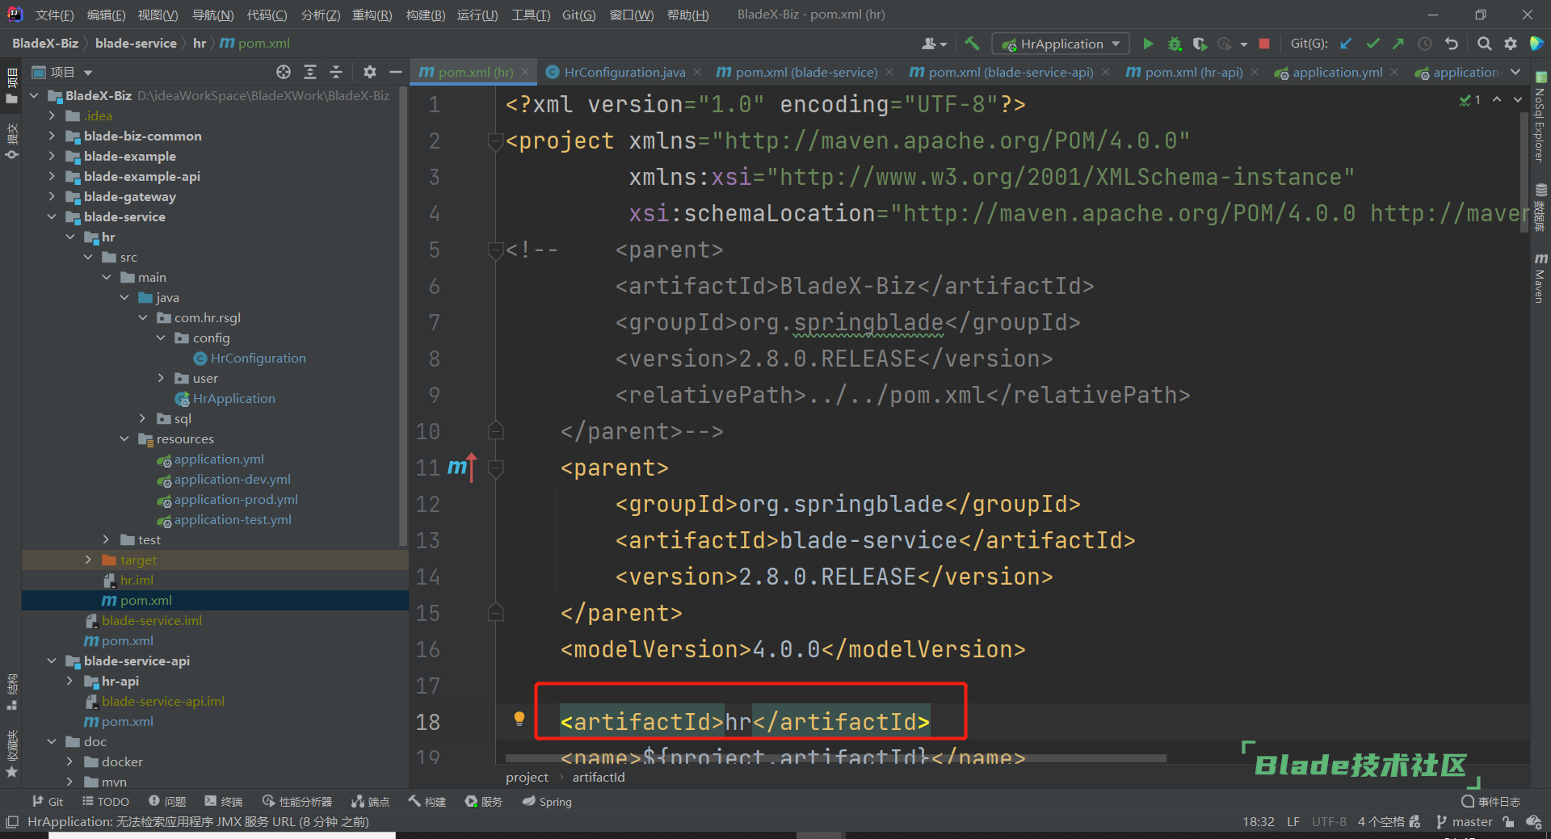Click the yellow lightbulb intention icon
The height and width of the screenshot is (839, 1551).
point(519,718)
